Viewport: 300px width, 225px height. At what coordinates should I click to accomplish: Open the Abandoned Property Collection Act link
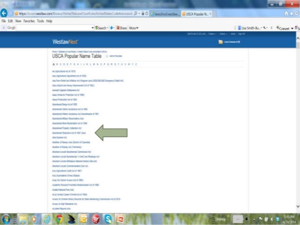point(67,128)
